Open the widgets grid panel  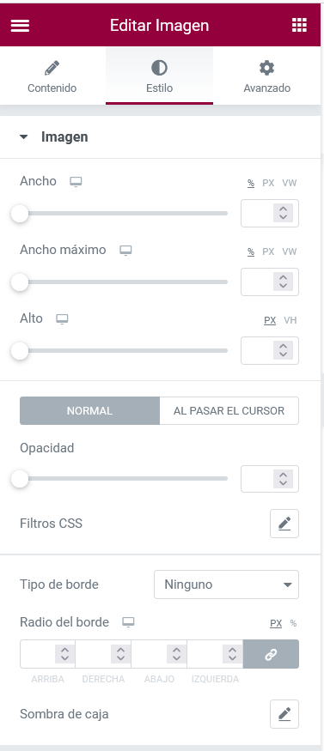pyautogui.click(x=299, y=26)
